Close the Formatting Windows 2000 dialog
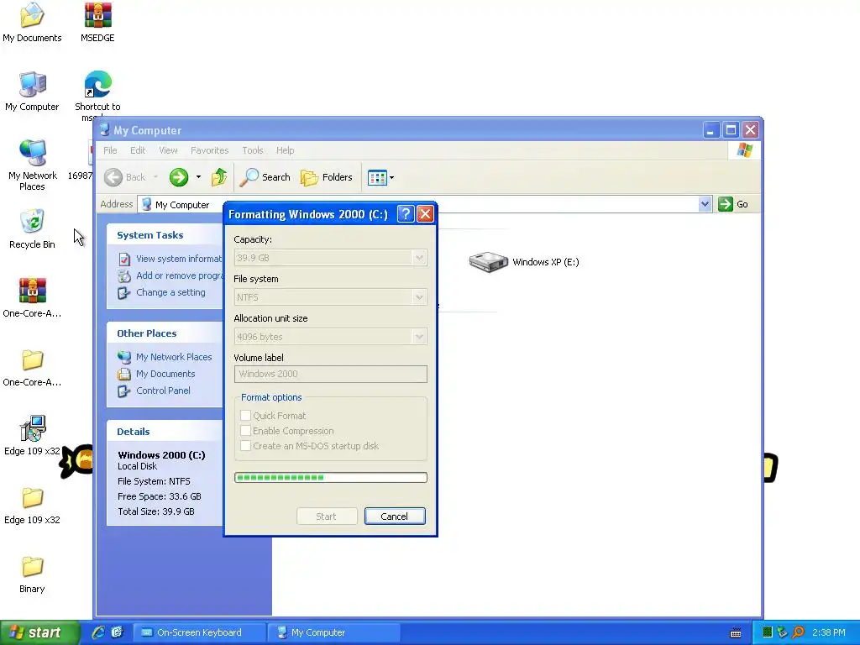 click(425, 214)
